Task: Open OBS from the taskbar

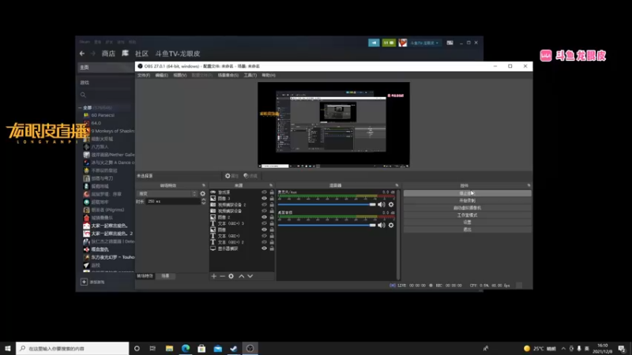Action: tap(250, 348)
